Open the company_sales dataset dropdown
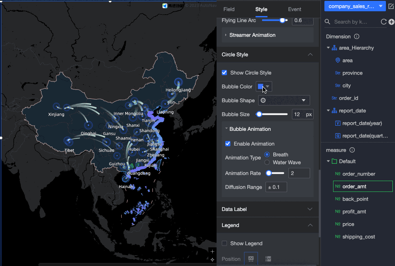Viewport: 395px width, 266px height. [355, 6]
